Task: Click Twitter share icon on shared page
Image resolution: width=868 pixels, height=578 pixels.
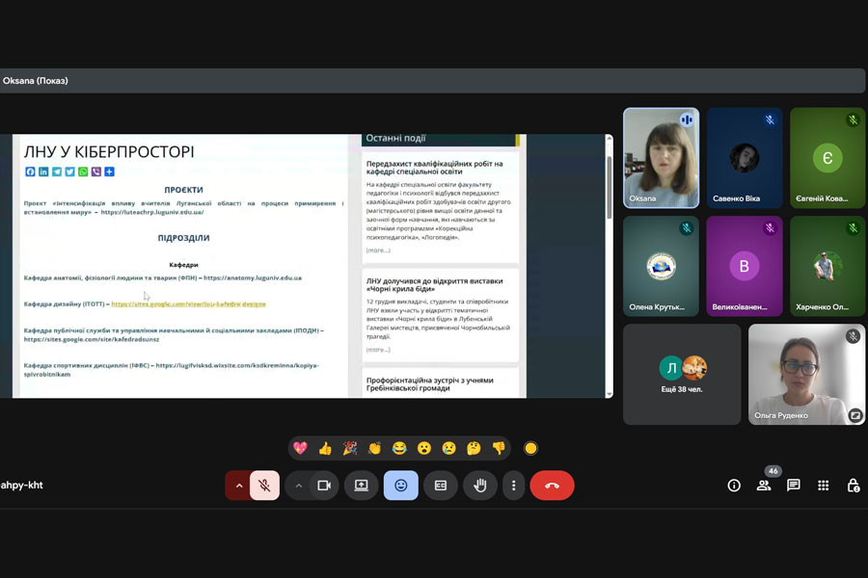Action: (69, 171)
